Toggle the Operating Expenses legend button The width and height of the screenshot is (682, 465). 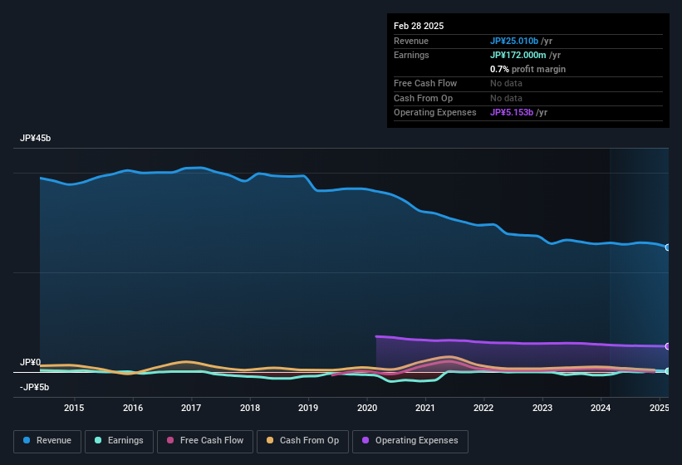tap(410, 441)
